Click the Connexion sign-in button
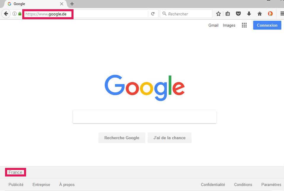 267,25
